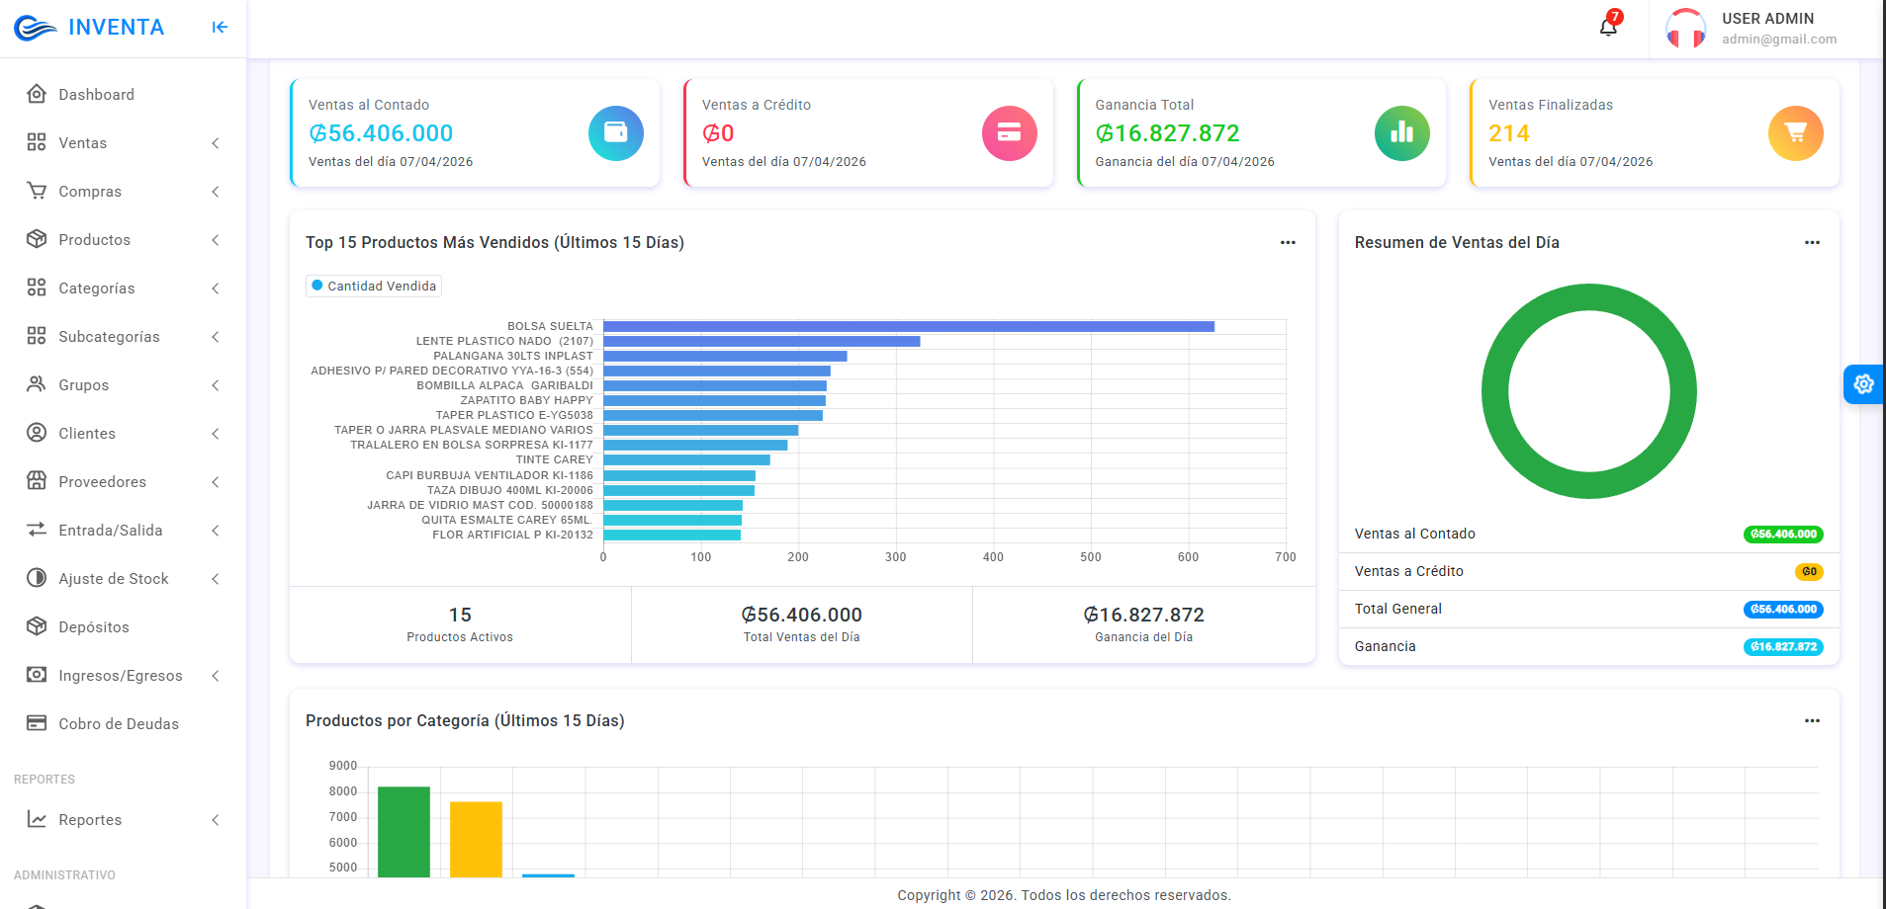This screenshot has width=1886, height=909.
Task: Open options menu for Resumen de Ventas del Día
Action: 1812,242
